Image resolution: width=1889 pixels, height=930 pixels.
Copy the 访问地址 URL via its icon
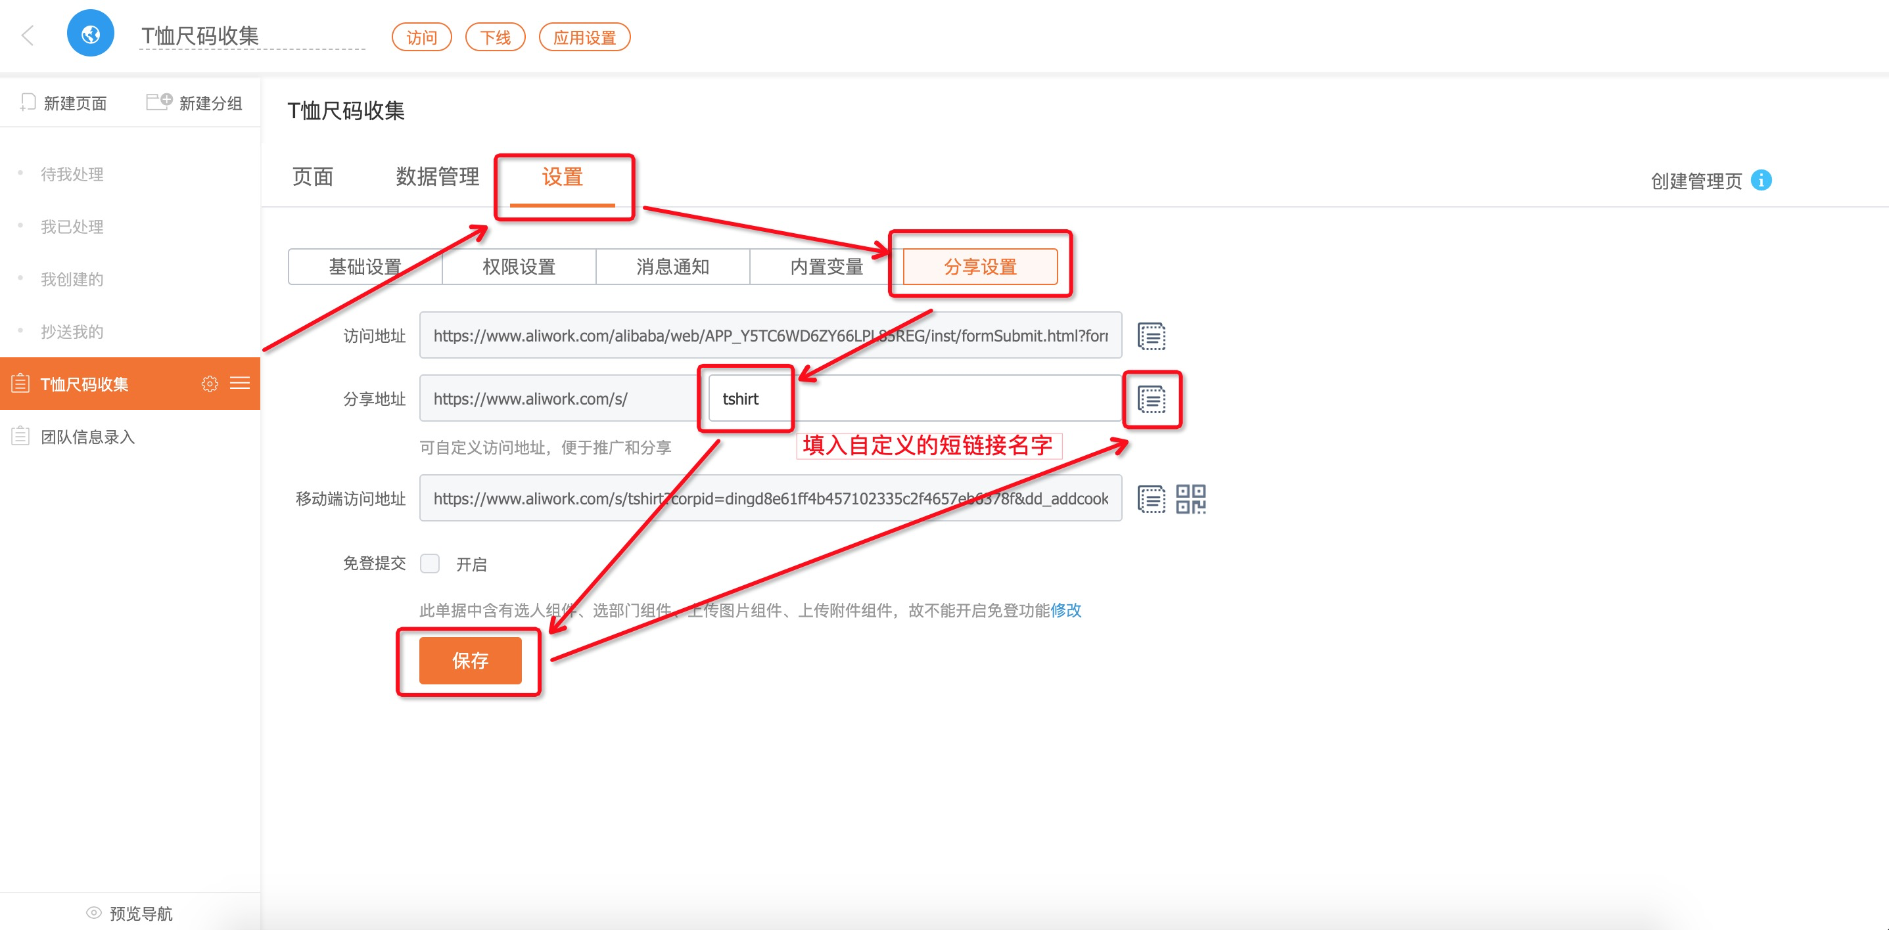pos(1151,336)
